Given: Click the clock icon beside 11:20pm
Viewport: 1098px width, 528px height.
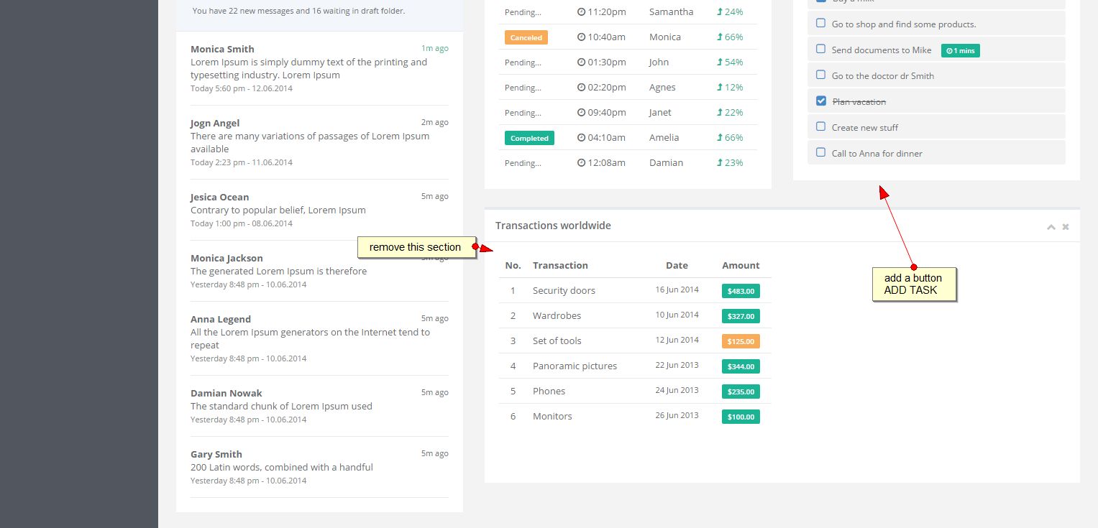Looking at the screenshot, I should click(581, 12).
